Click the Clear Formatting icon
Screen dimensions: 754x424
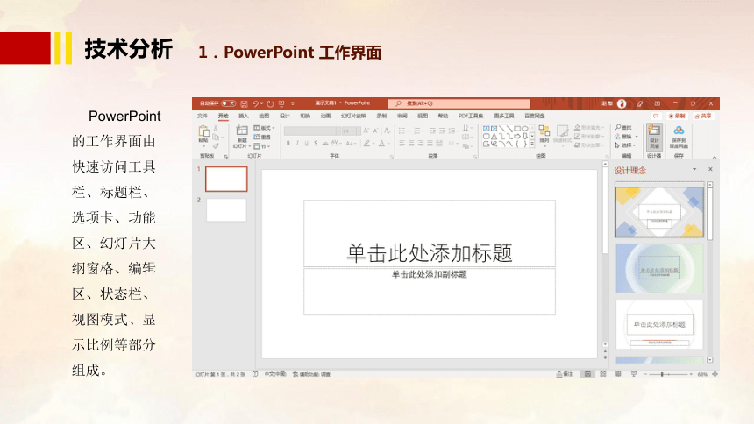(388, 131)
